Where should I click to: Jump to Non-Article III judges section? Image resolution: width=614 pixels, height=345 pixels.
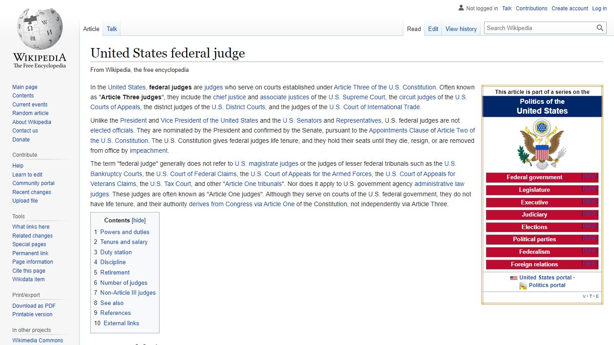click(128, 293)
